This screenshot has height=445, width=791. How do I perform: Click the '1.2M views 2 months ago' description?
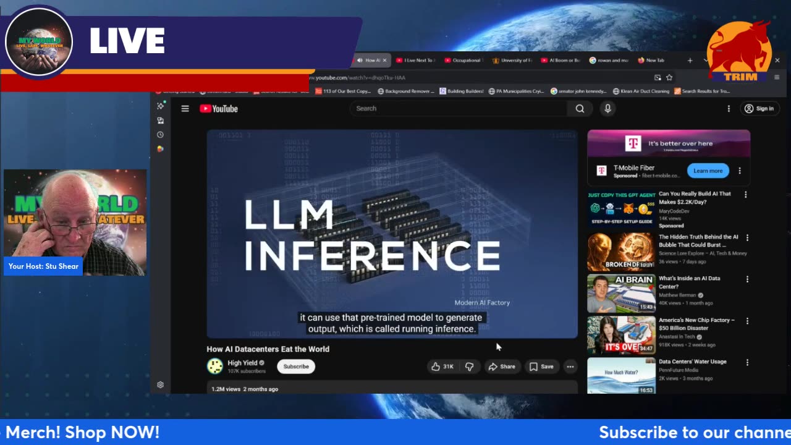click(x=245, y=389)
